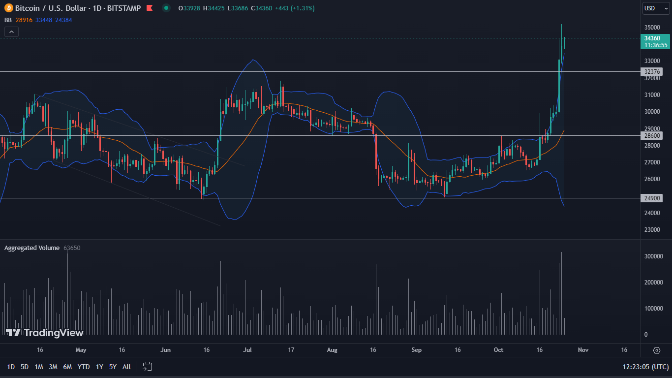Click the 300000 volume axis label
This screenshot has height=378, width=672.
pyautogui.click(x=654, y=256)
